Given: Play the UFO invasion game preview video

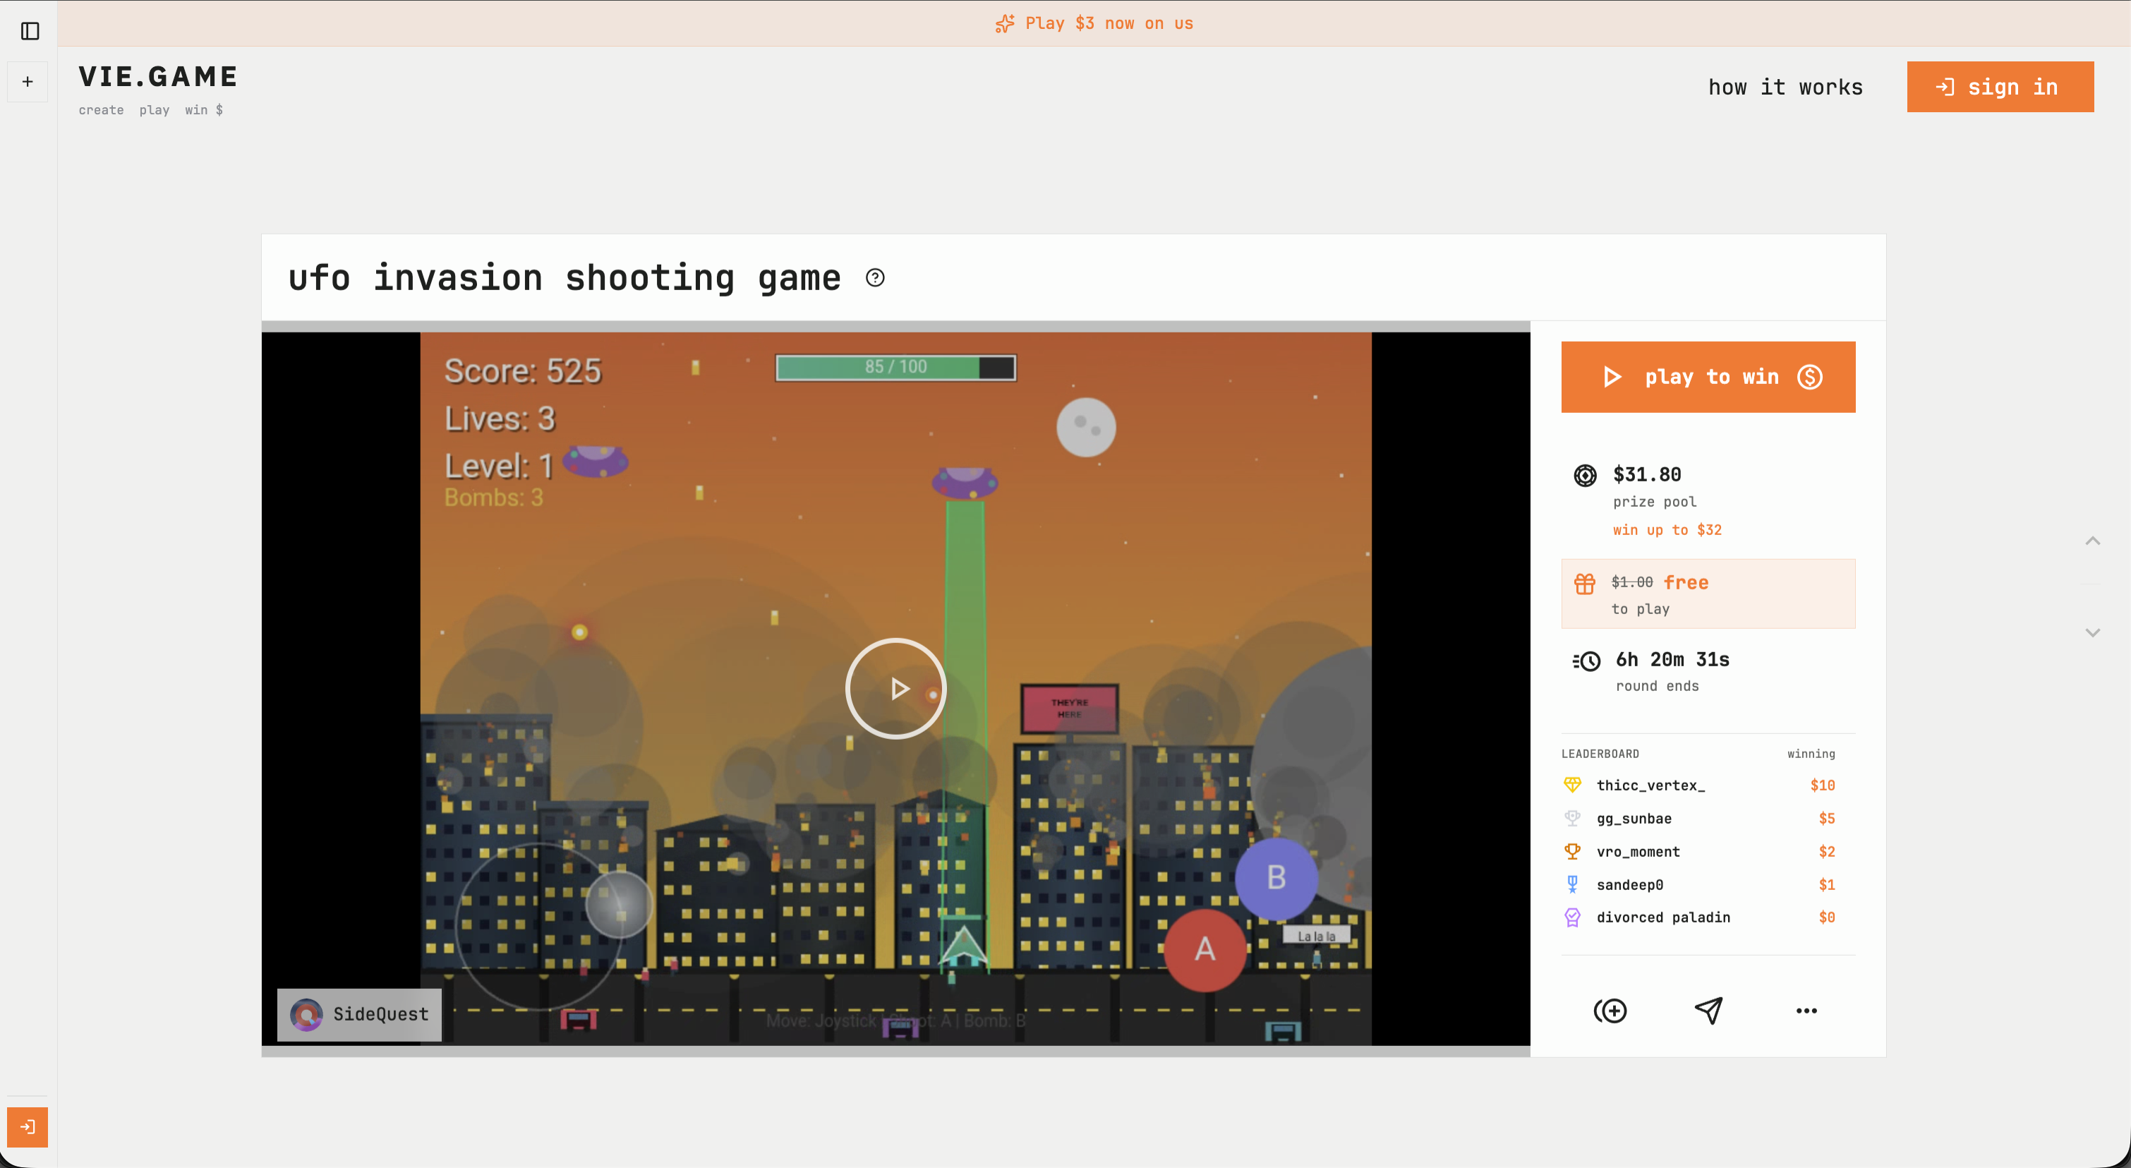Looking at the screenshot, I should coord(895,687).
